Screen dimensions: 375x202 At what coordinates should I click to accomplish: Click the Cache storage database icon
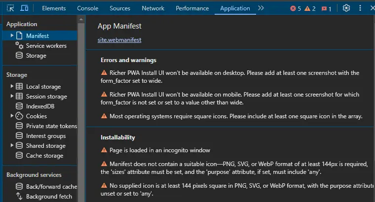[19, 155]
